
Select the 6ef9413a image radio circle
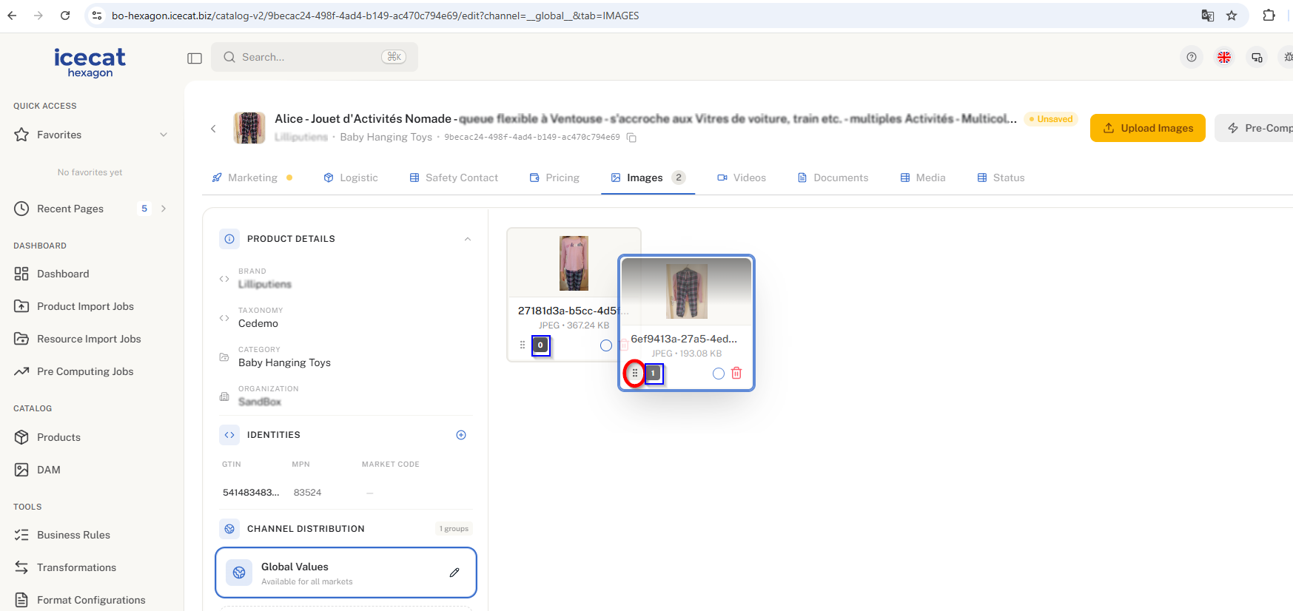pyautogui.click(x=718, y=374)
